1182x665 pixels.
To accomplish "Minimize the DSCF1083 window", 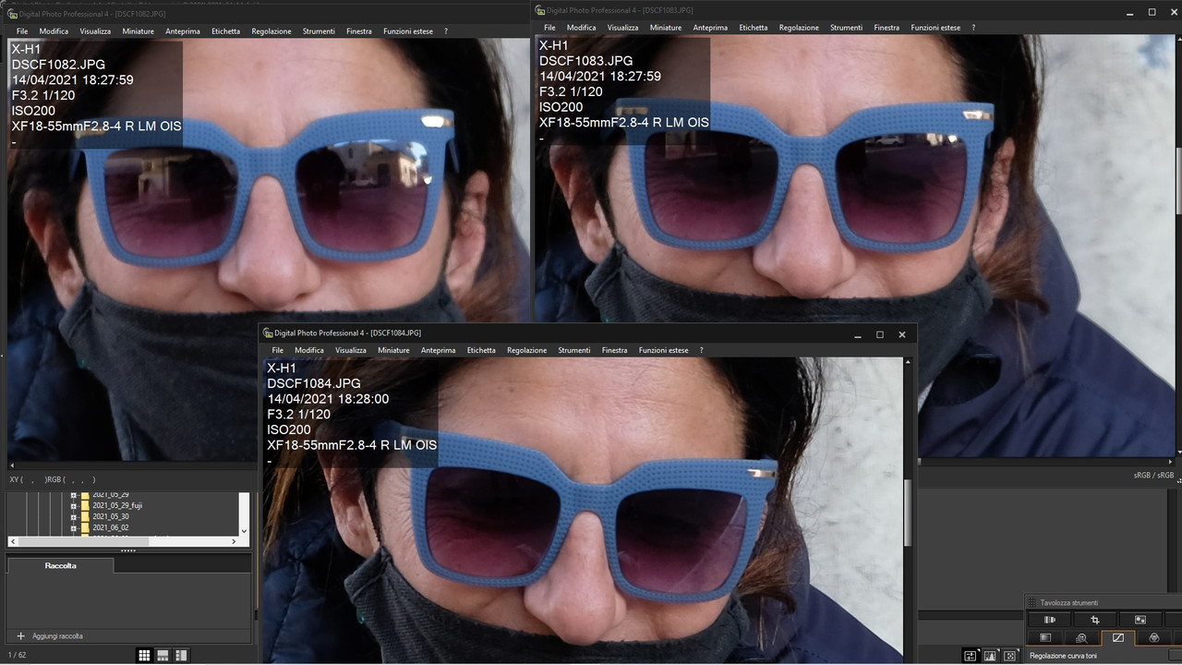I will (1130, 12).
